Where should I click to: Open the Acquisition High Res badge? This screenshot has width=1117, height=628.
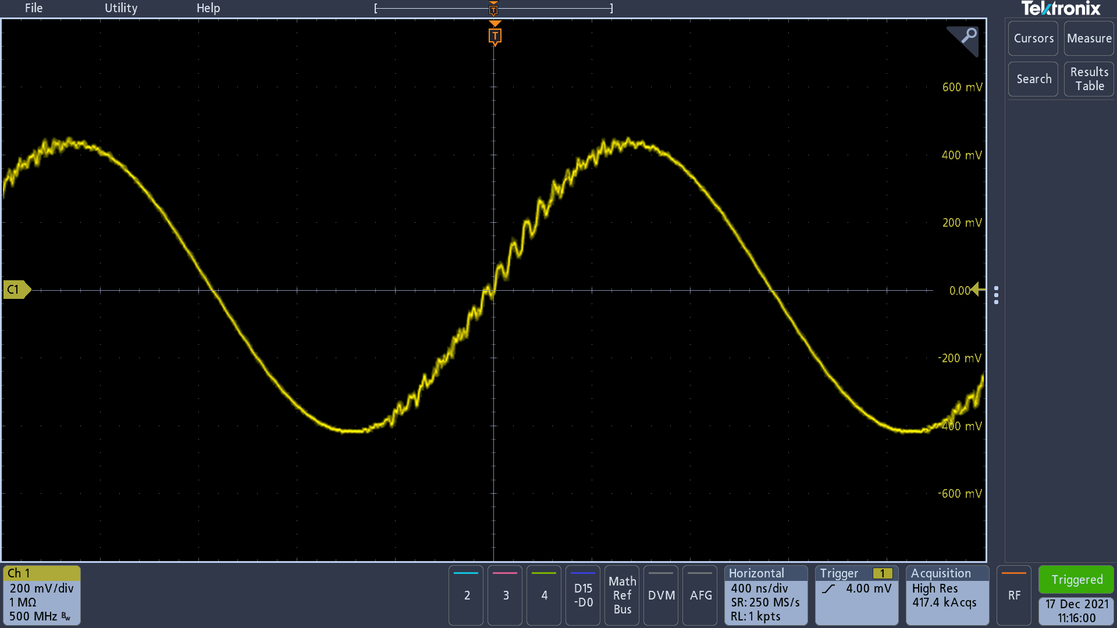947,594
